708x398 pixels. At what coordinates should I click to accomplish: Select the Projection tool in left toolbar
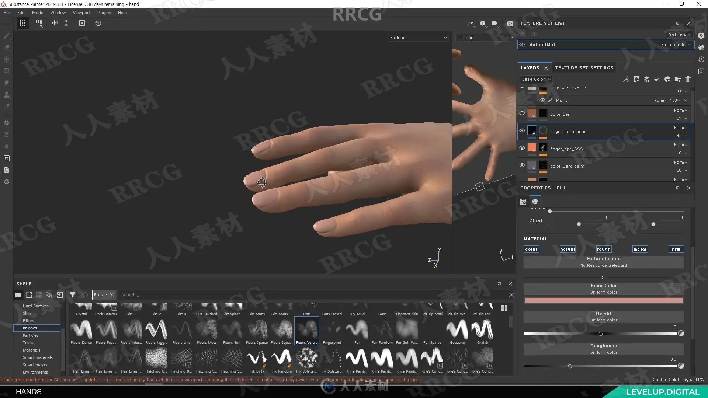pyautogui.click(x=6, y=59)
